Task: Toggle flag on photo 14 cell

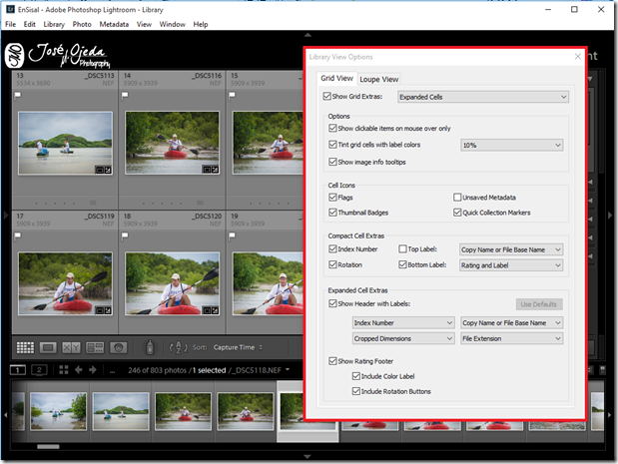Action: pos(125,95)
